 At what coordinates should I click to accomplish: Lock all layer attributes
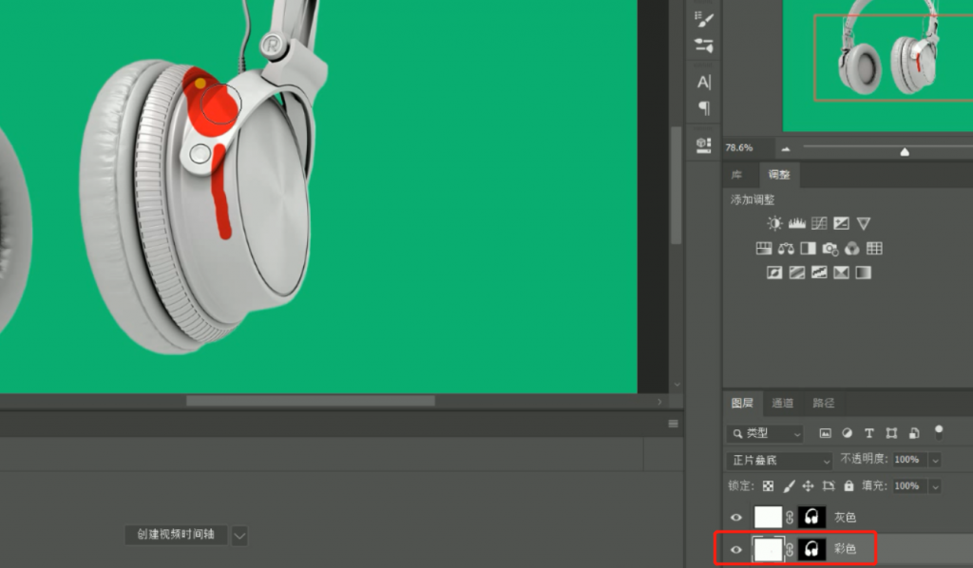[849, 486]
